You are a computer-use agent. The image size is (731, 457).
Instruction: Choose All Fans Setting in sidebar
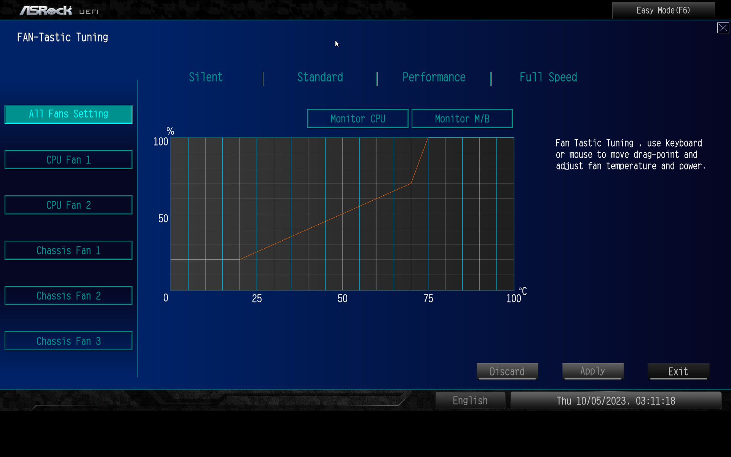pyautogui.click(x=69, y=114)
